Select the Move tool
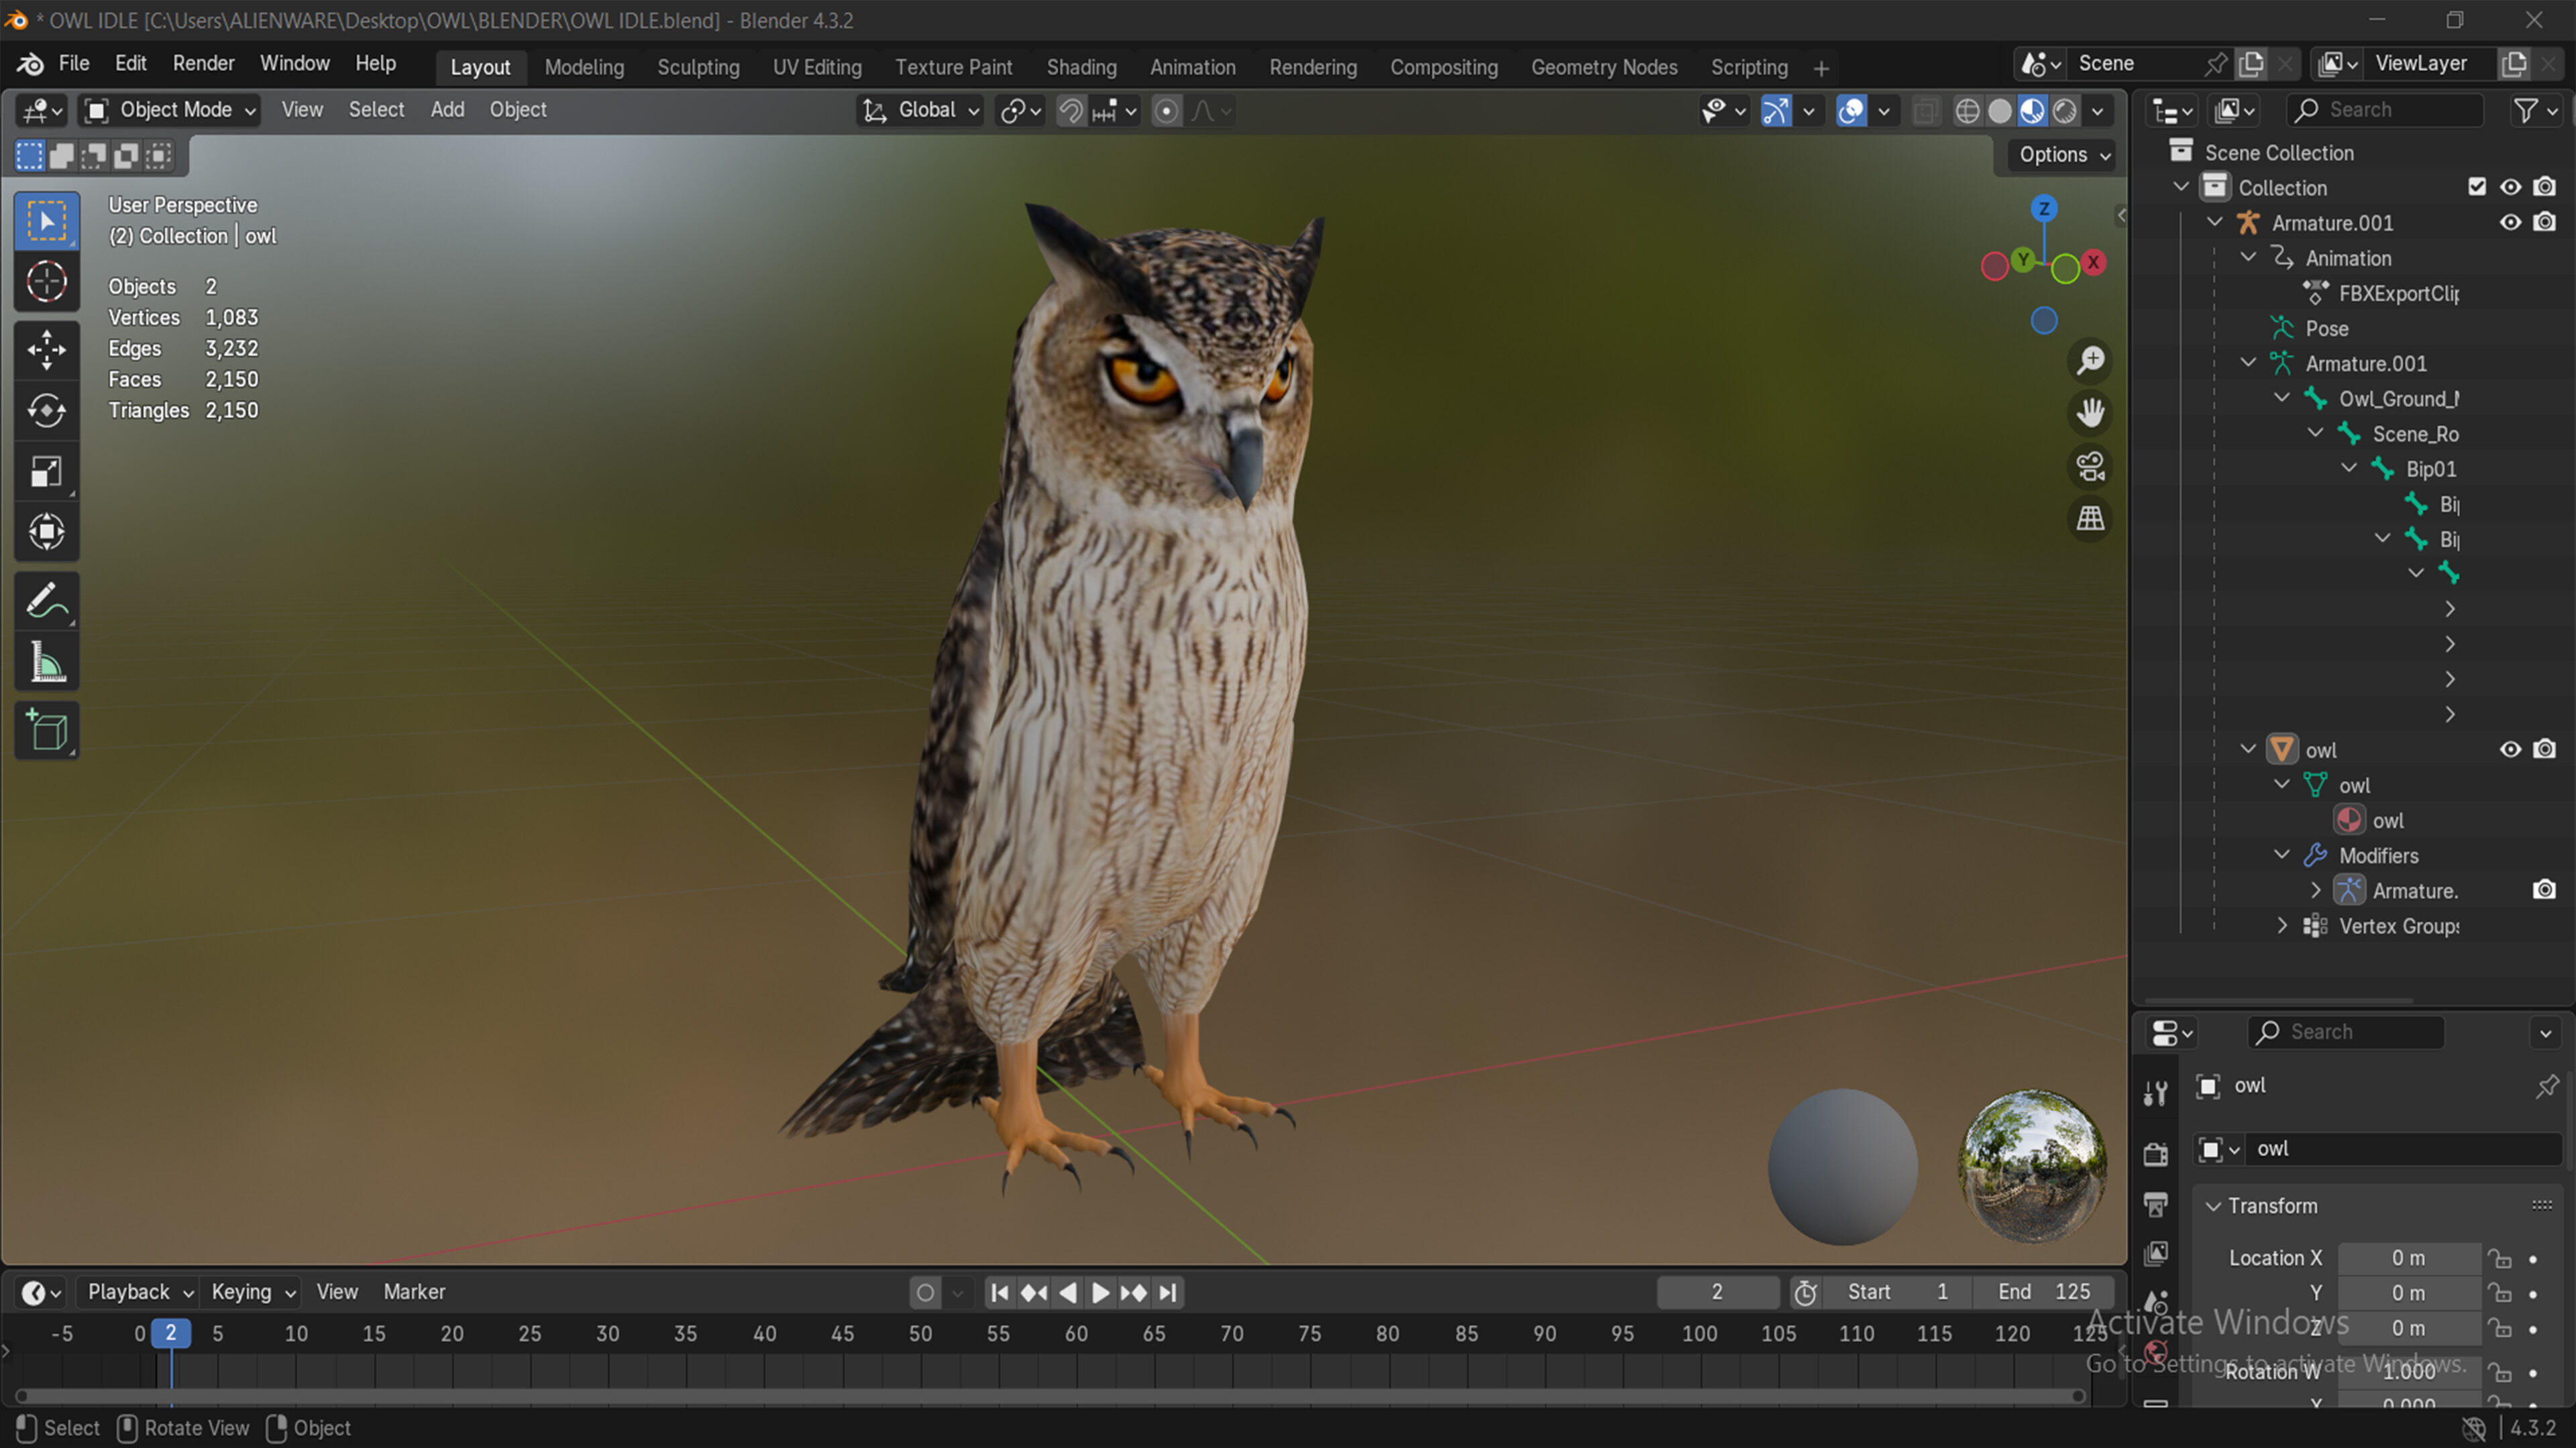Viewport: 2576px width, 1448px height. click(46, 350)
